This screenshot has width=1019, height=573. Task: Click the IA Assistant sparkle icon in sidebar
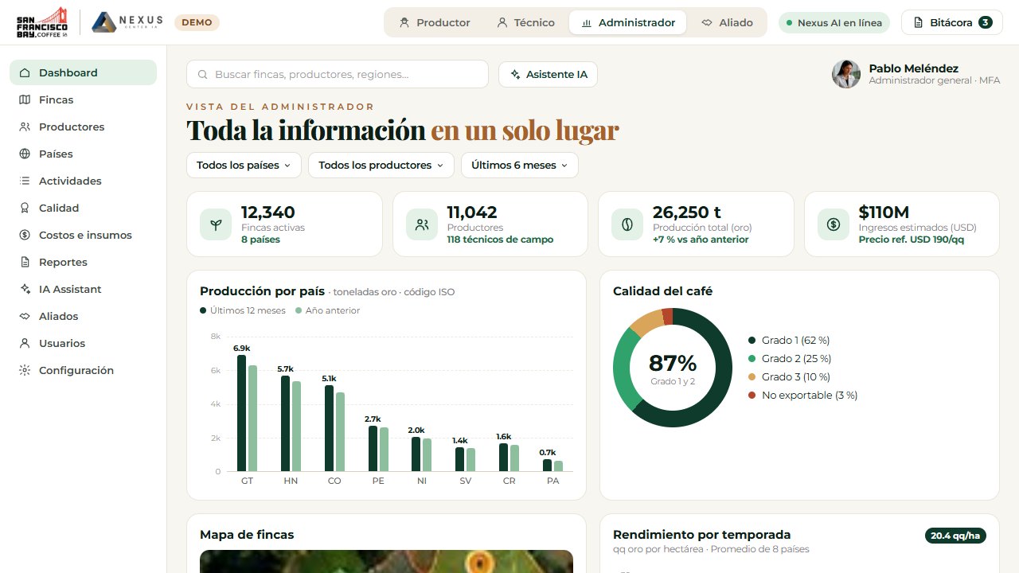(25, 289)
